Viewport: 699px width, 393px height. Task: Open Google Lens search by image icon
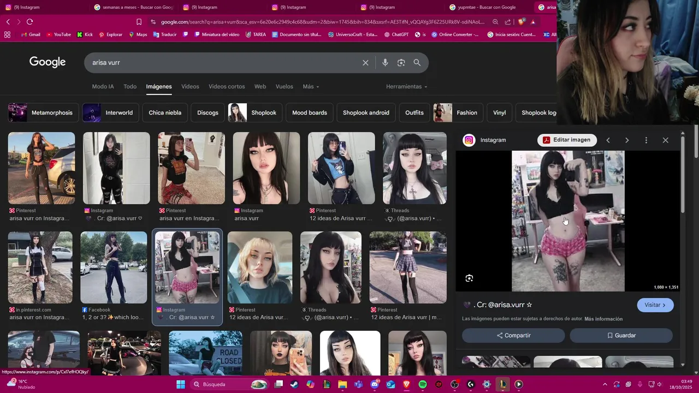point(401,63)
